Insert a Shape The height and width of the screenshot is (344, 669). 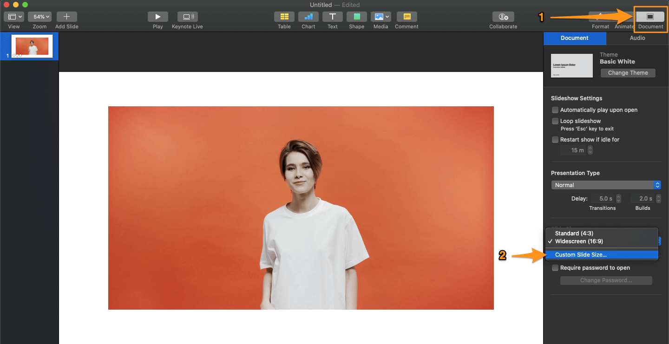(x=357, y=17)
